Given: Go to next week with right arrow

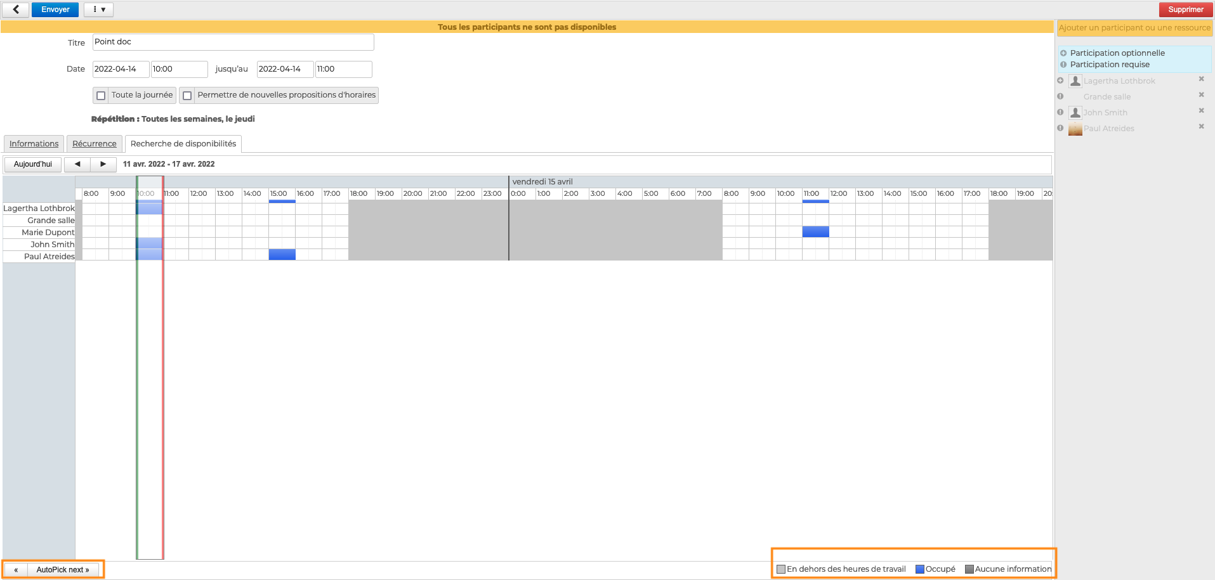Looking at the screenshot, I should pos(103,164).
